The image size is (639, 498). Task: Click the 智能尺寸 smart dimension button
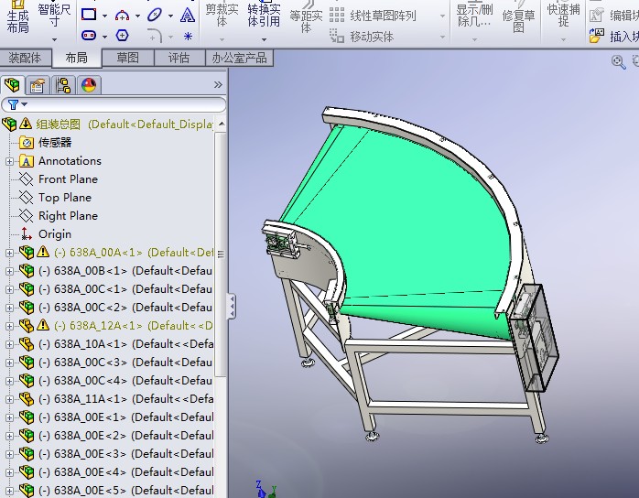pyautogui.click(x=54, y=15)
